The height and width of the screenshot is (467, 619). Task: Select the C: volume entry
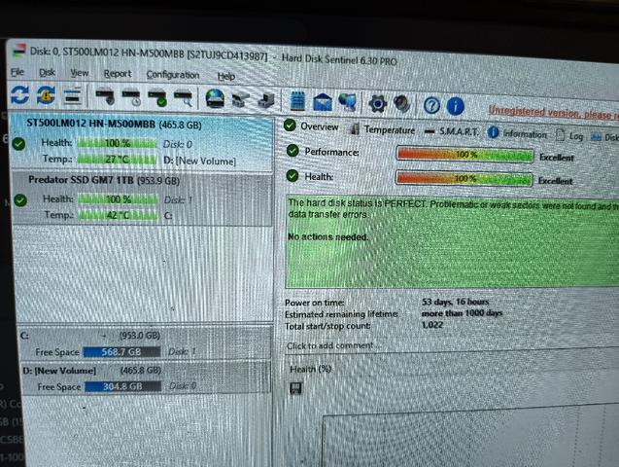click(x=146, y=342)
